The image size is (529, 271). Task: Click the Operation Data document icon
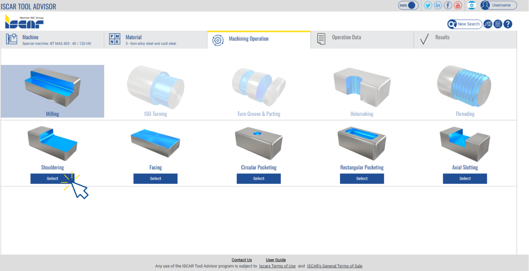tap(321, 39)
